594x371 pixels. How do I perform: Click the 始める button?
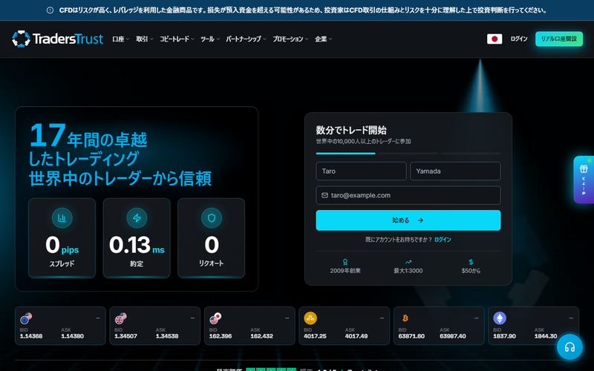[408, 220]
